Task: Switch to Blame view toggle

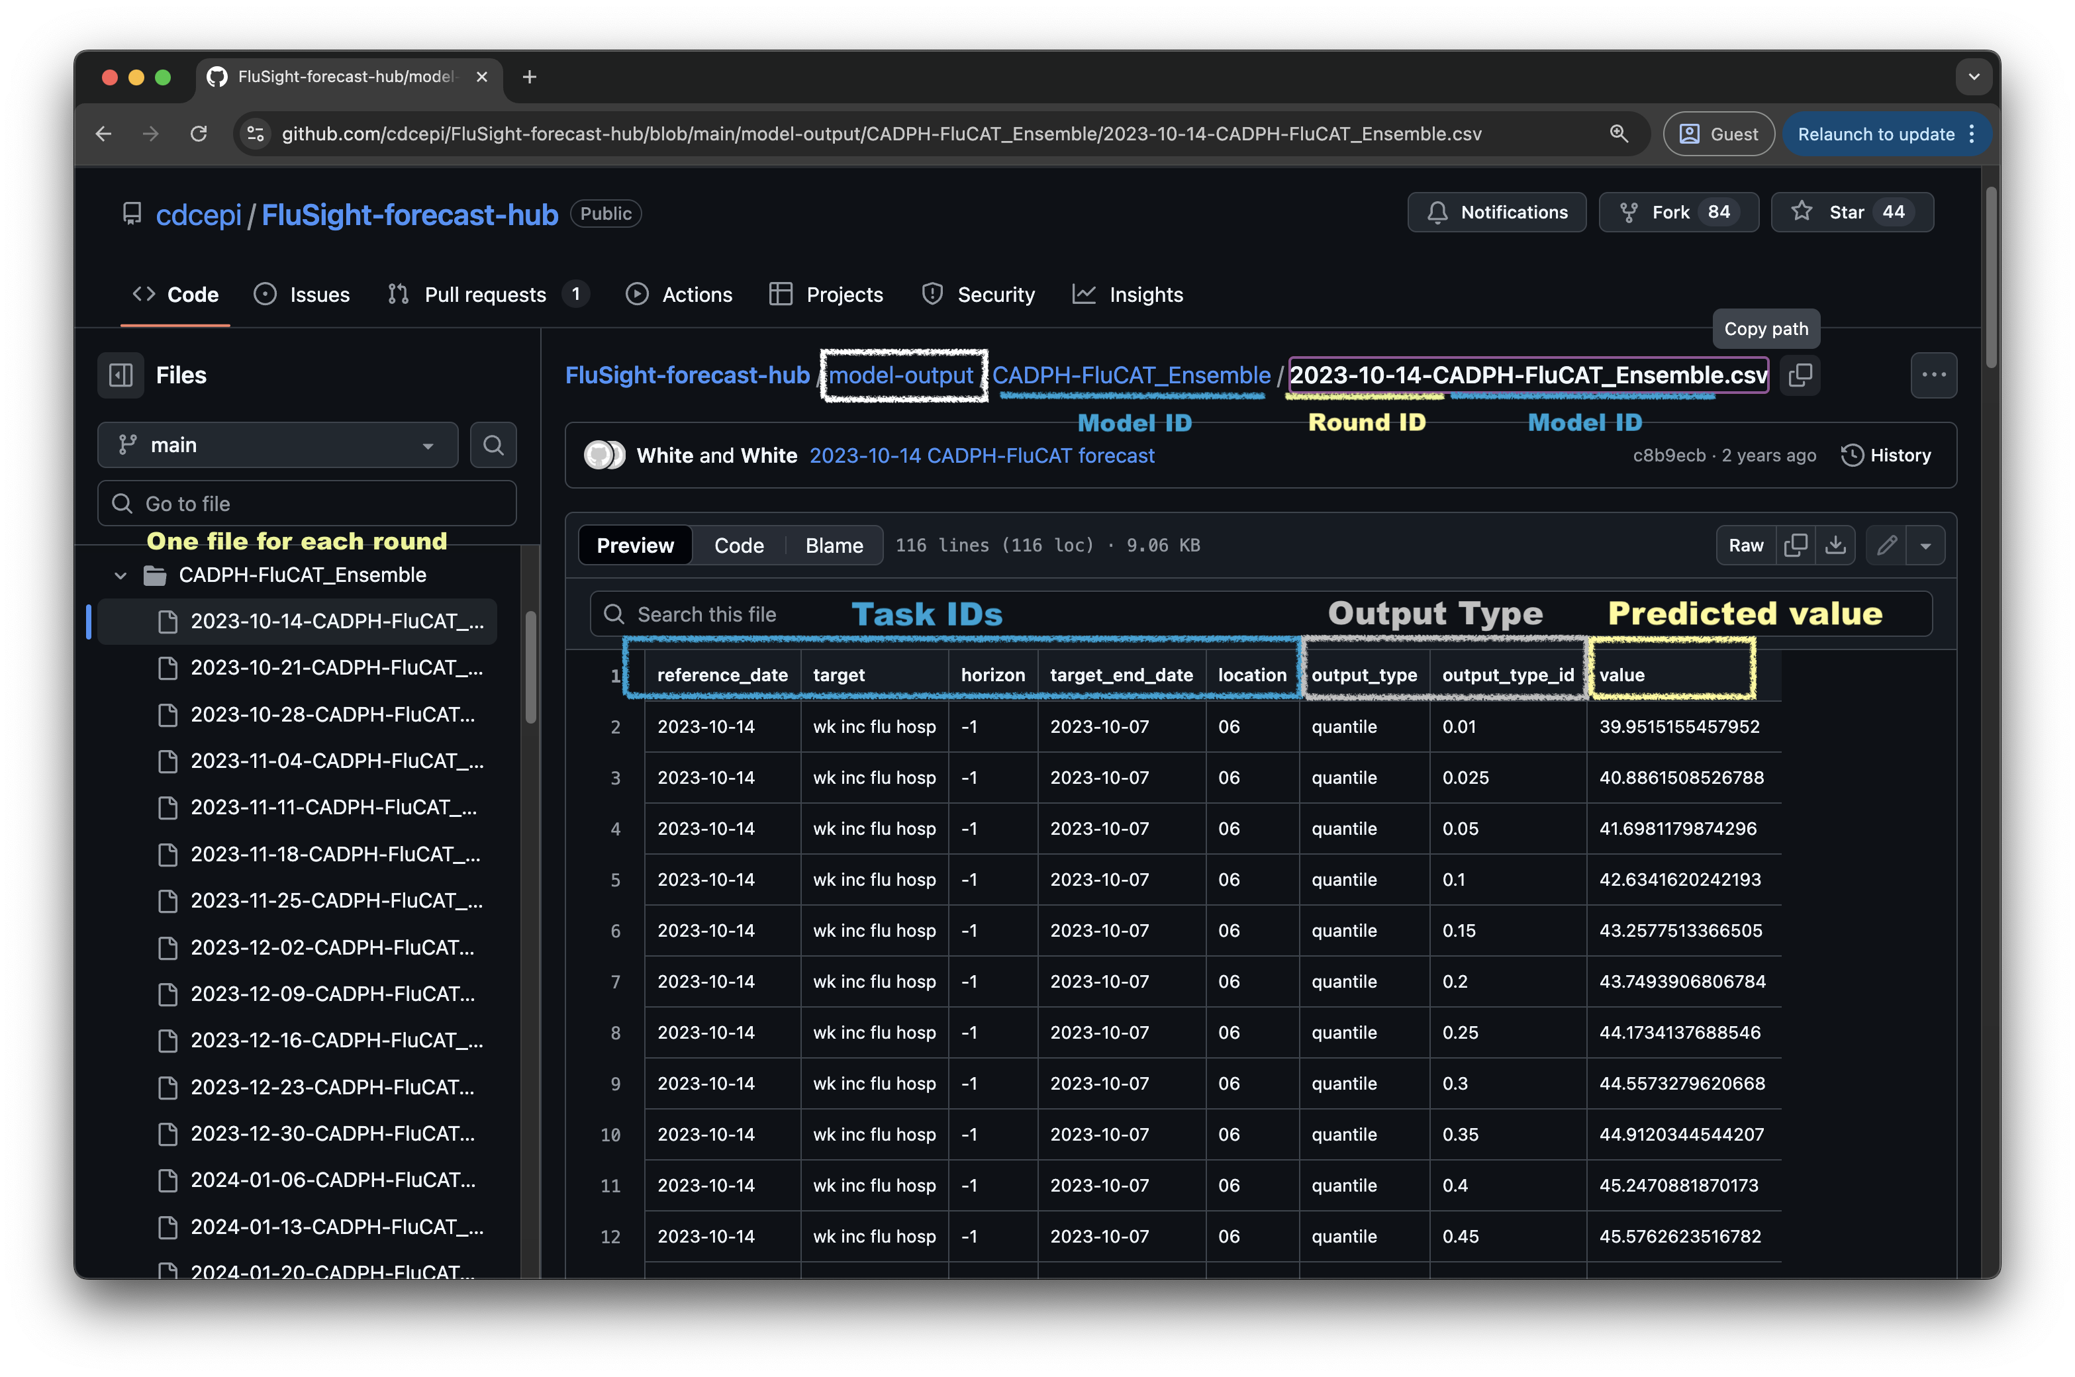Action: pos(834,546)
